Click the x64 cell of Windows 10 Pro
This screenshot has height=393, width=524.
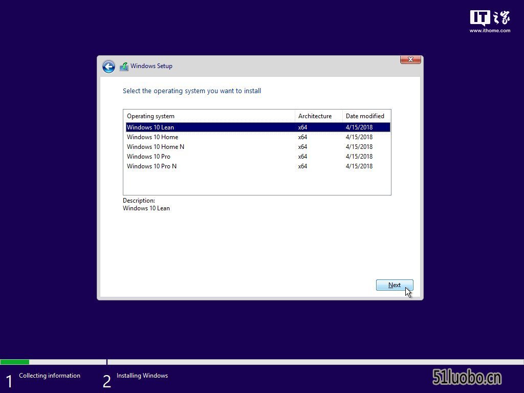pyautogui.click(x=303, y=157)
